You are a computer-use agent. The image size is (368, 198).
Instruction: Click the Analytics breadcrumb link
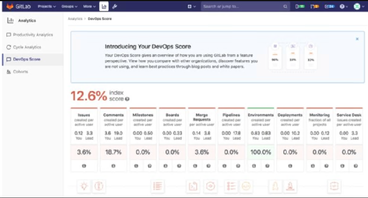(x=75, y=19)
